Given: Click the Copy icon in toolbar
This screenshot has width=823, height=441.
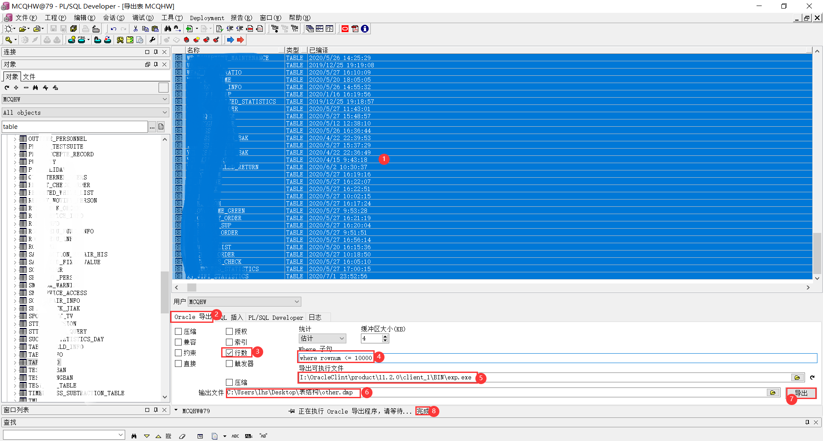Looking at the screenshot, I should pyautogui.click(x=145, y=29).
